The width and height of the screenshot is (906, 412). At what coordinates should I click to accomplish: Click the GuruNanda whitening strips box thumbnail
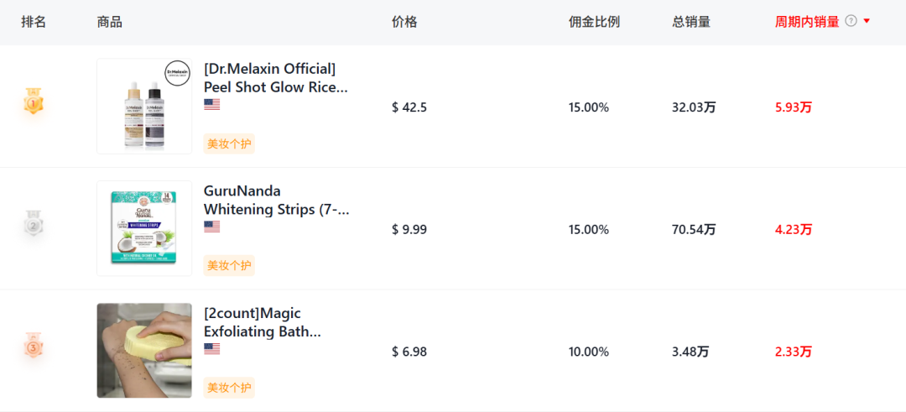144,228
